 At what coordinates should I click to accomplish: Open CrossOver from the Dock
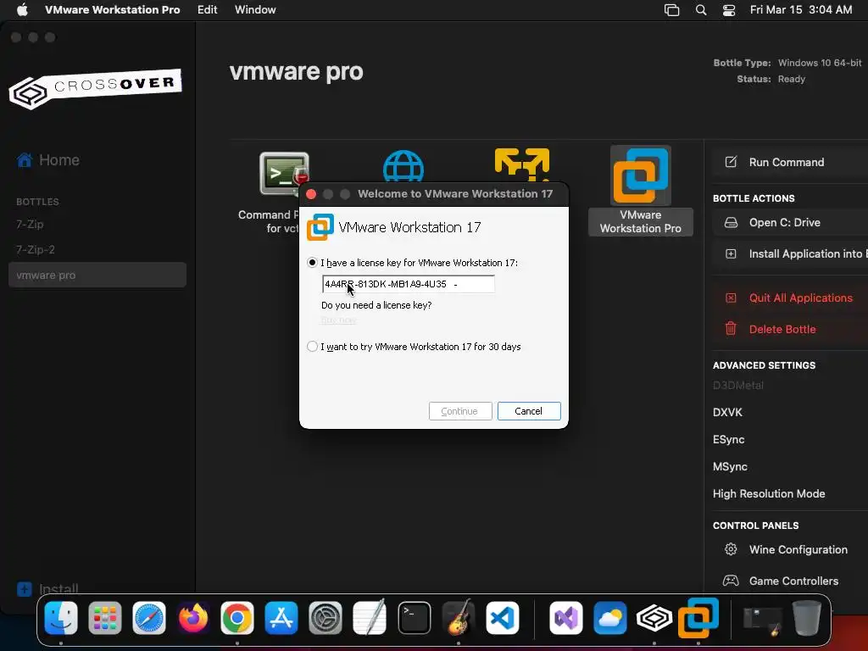coord(654,618)
